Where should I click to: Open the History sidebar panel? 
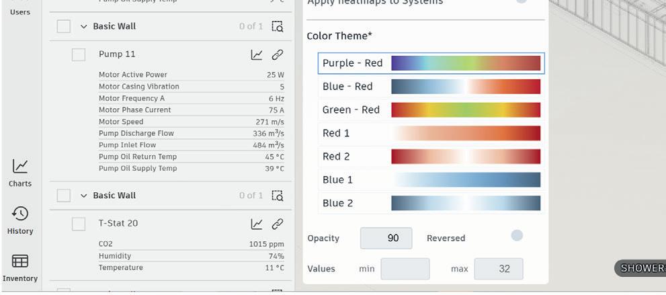[20, 220]
